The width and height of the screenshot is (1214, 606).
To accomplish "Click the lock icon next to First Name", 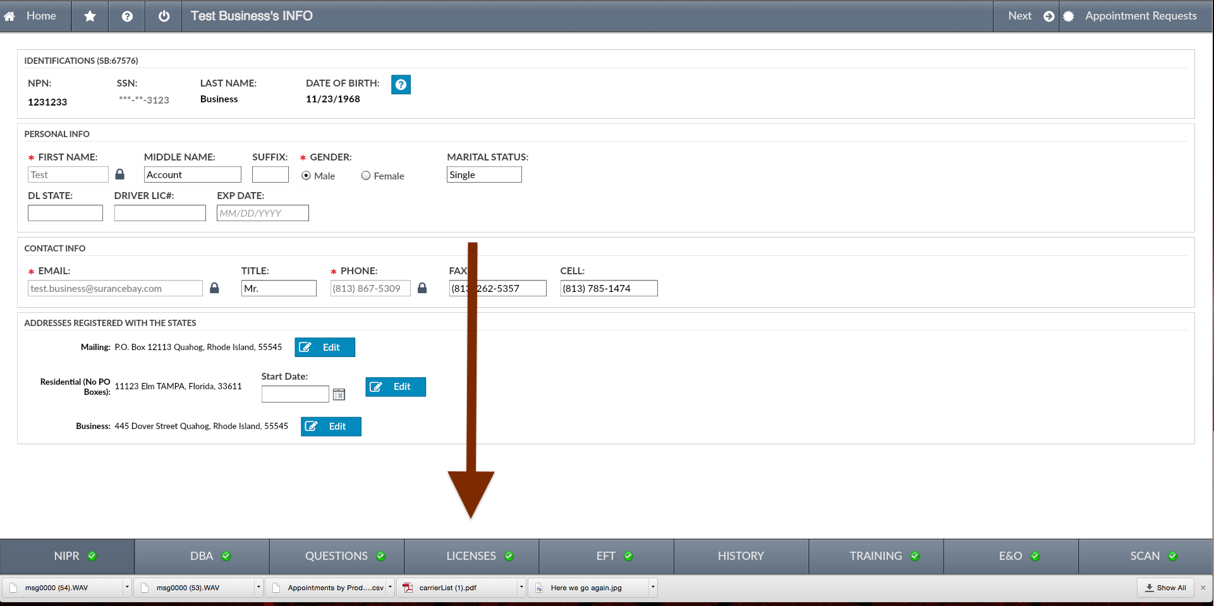I will click(x=120, y=174).
